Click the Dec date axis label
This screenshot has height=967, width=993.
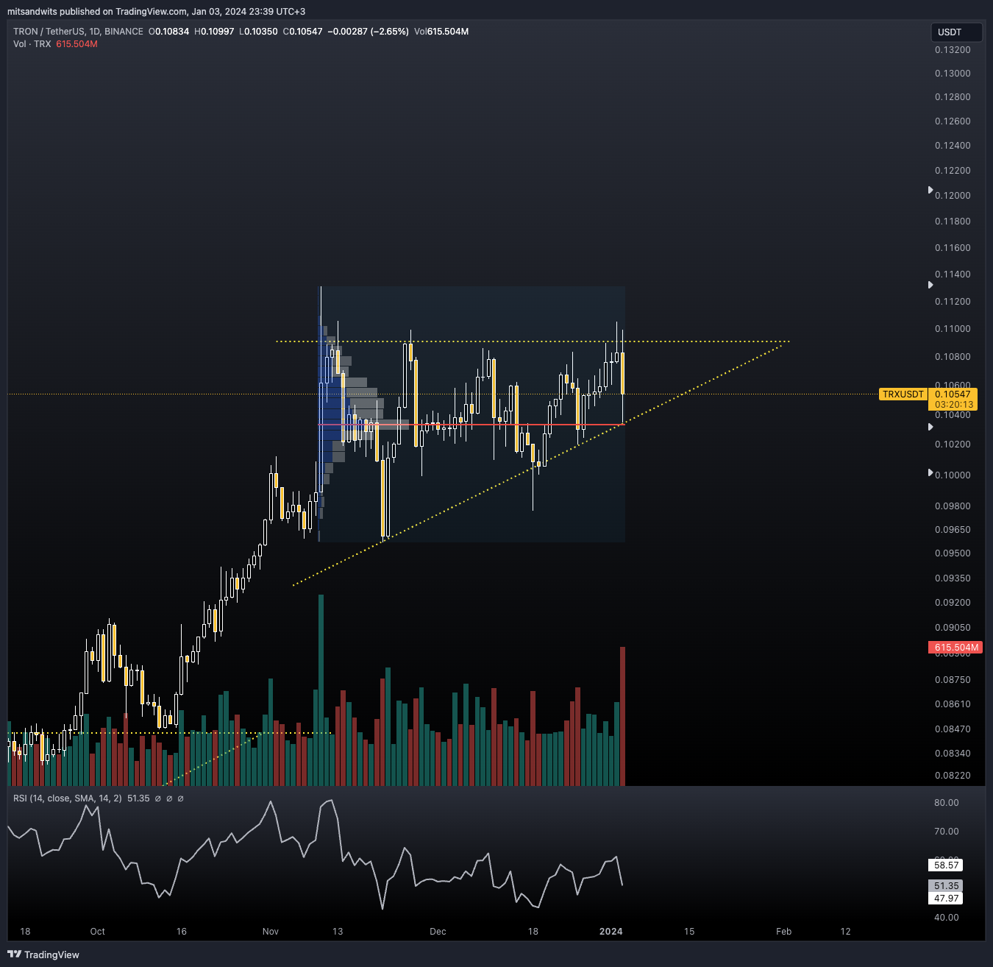[x=438, y=932]
